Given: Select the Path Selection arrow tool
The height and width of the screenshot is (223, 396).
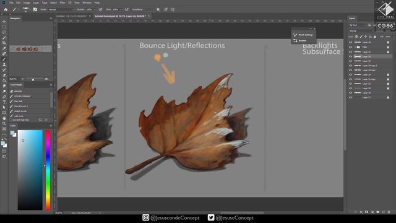Looking at the screenshot, I should tap(4, 107).
